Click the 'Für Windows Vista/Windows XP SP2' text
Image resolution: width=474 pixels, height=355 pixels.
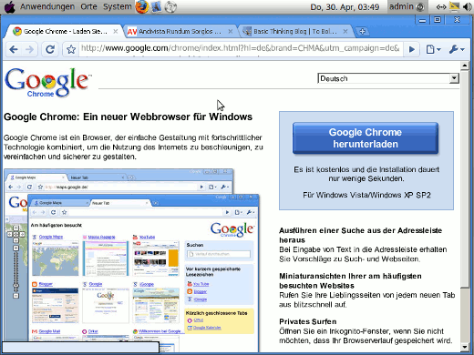(x=366, y=195)
